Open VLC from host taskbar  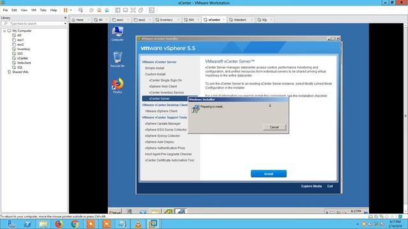click(x=138, y=224)
